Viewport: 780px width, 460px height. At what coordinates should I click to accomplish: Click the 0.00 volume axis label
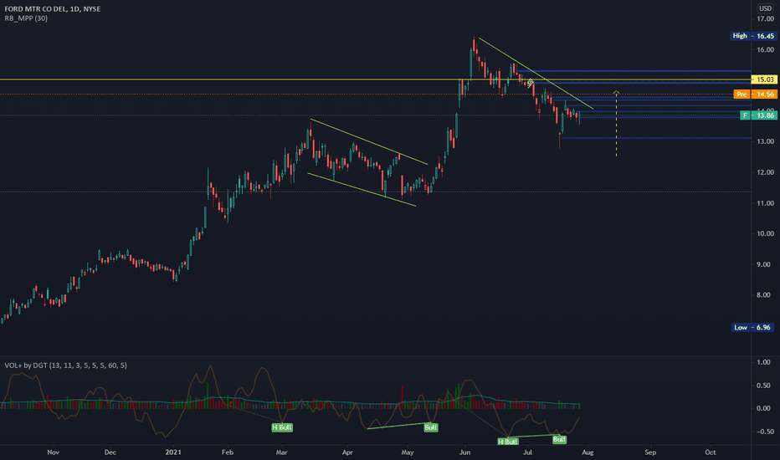[x=763, y=408]
